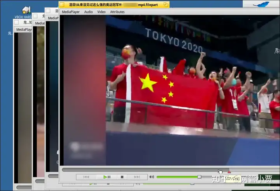280x191 pixels.
Task: Click the red seek position marker
Action: pyautogui.click(x=229, y=172)
